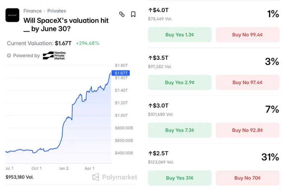
Task: Open the Finance category link
Action: 33,11
